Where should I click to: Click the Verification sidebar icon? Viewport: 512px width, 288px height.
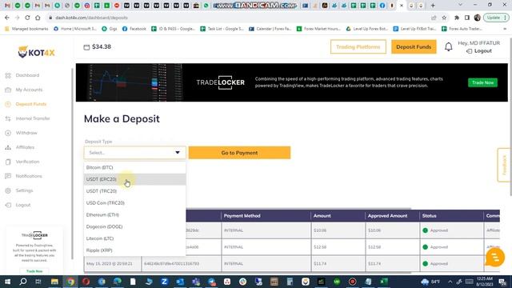pyautogui.click(x=8, y=162)
